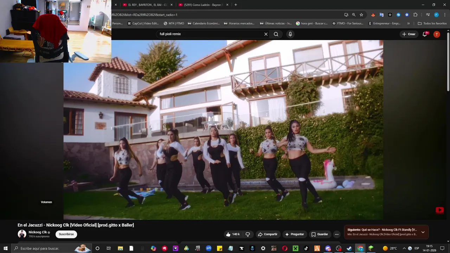Clear the 'full pioli remix' search text

(266, 34)
